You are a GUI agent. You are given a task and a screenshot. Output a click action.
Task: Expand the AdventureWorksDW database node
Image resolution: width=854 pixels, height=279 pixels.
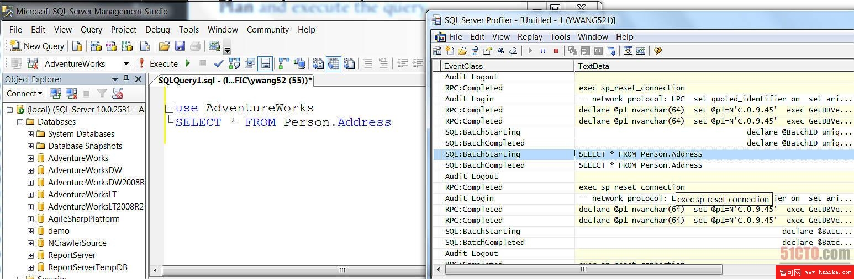pos(31,170)
